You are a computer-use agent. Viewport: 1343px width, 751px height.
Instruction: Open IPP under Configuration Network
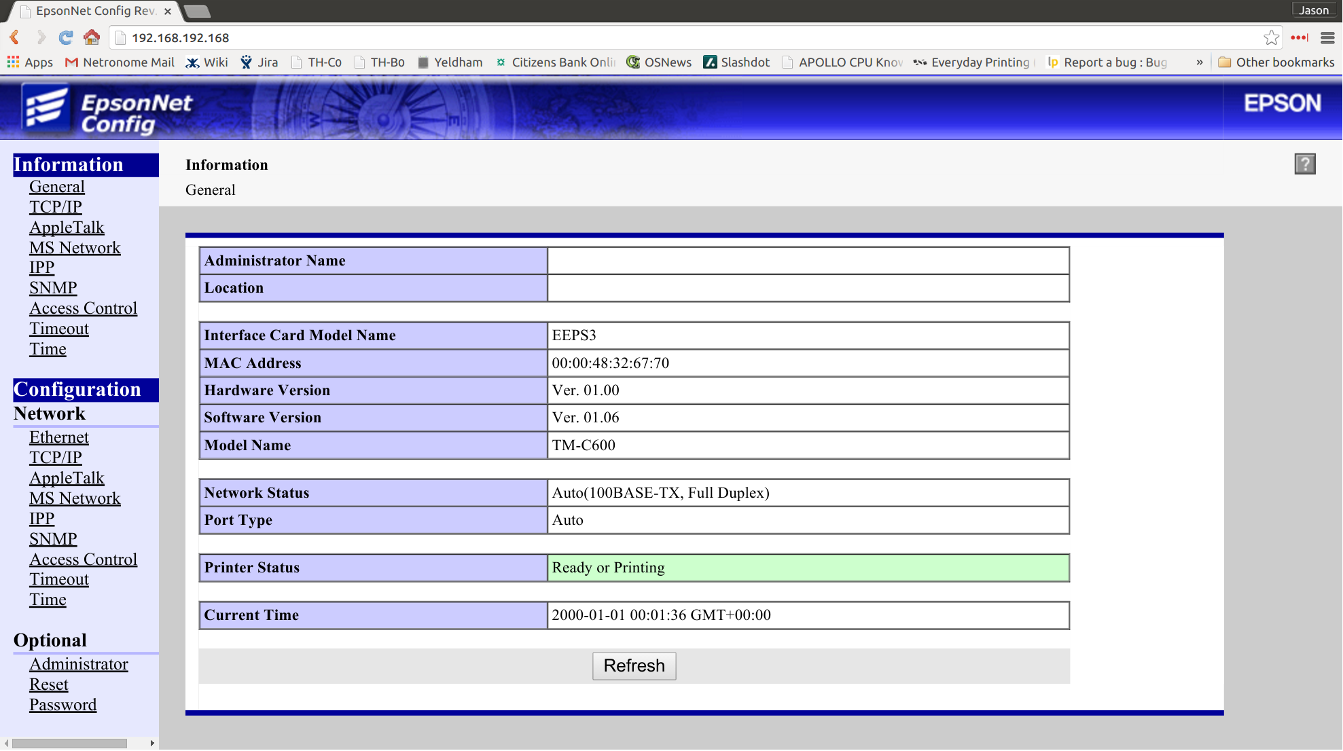tap(42, 518)
